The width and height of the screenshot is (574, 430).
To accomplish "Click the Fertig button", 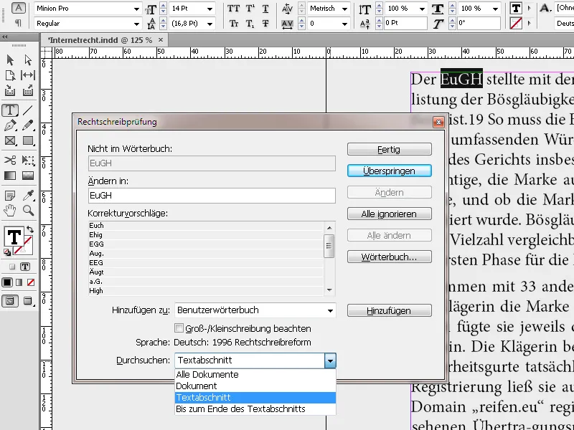I will 389,149.
